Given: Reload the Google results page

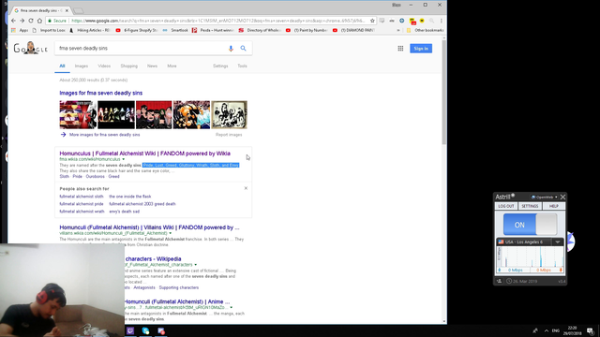Looking at the screenshot, I should click(x=31, y=21).
